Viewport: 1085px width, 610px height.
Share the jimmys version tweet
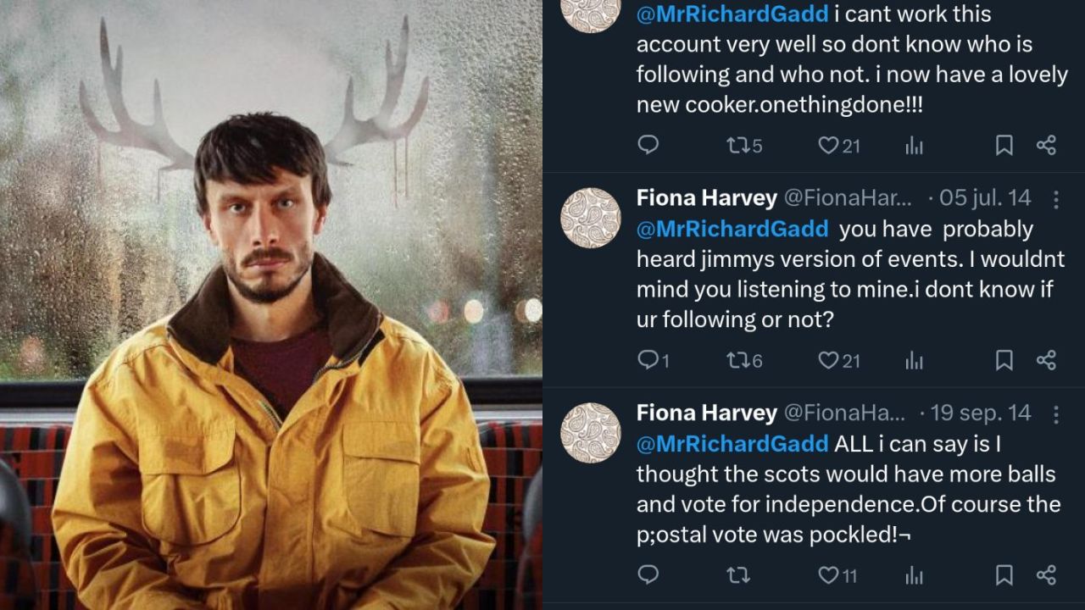(x=1046, y=360)
